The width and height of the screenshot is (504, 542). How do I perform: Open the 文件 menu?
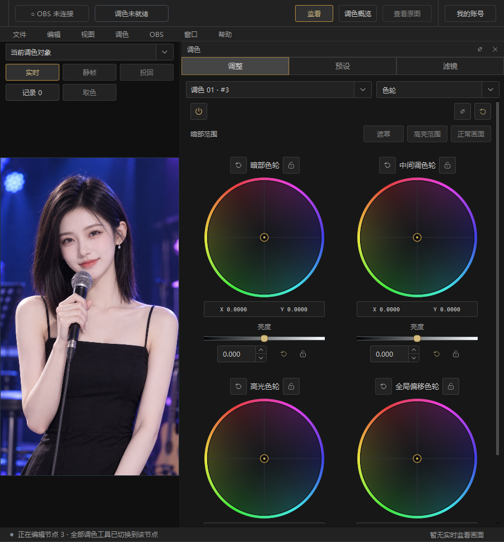coord(20,35)
